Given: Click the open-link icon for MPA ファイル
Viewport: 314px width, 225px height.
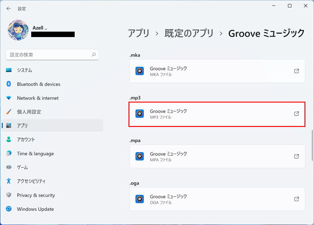Looking at the screenshot, I should (x=296, y=156).
